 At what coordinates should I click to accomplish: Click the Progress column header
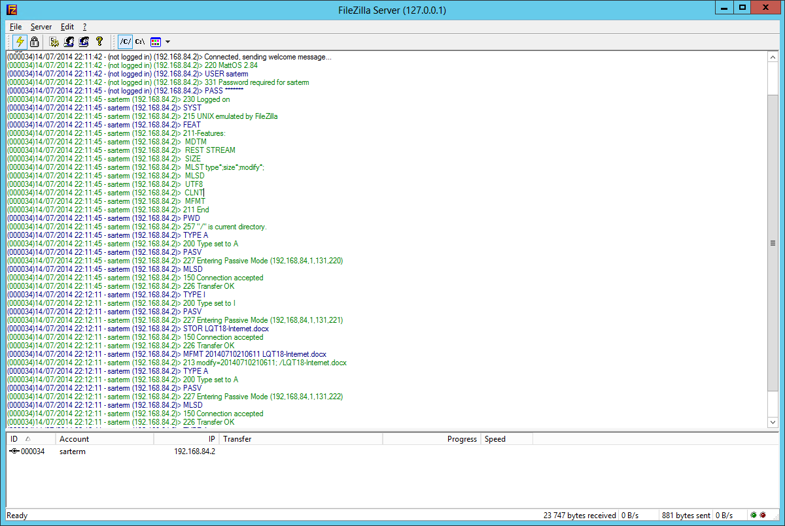[x=431, y=439]
